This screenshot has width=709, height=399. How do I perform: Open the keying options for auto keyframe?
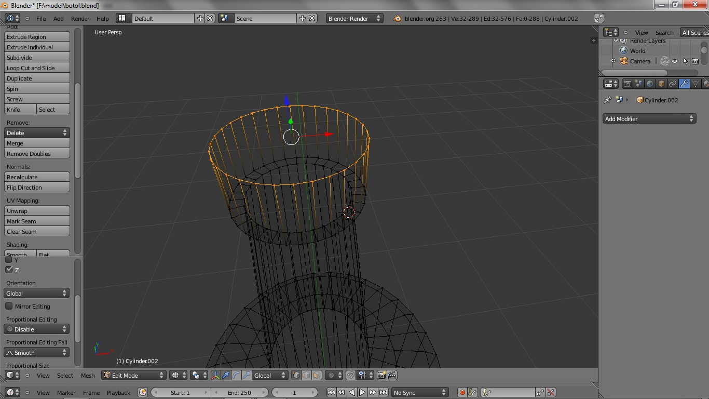click(473, 392)
